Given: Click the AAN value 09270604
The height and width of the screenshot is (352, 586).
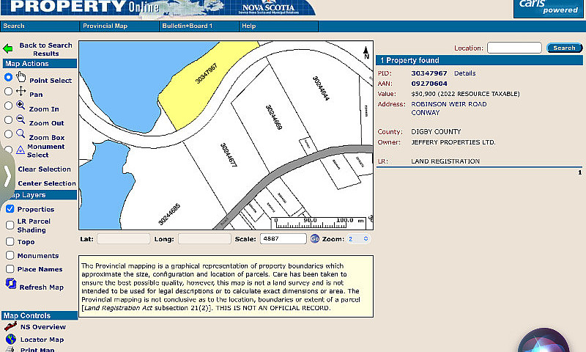Looking at the screenshot, I should point(429,84).
